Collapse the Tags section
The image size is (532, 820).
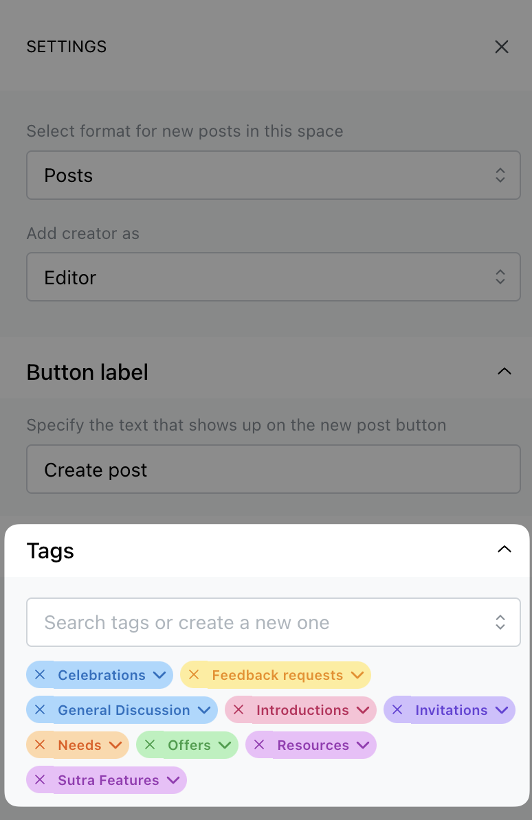pos(505,549)
